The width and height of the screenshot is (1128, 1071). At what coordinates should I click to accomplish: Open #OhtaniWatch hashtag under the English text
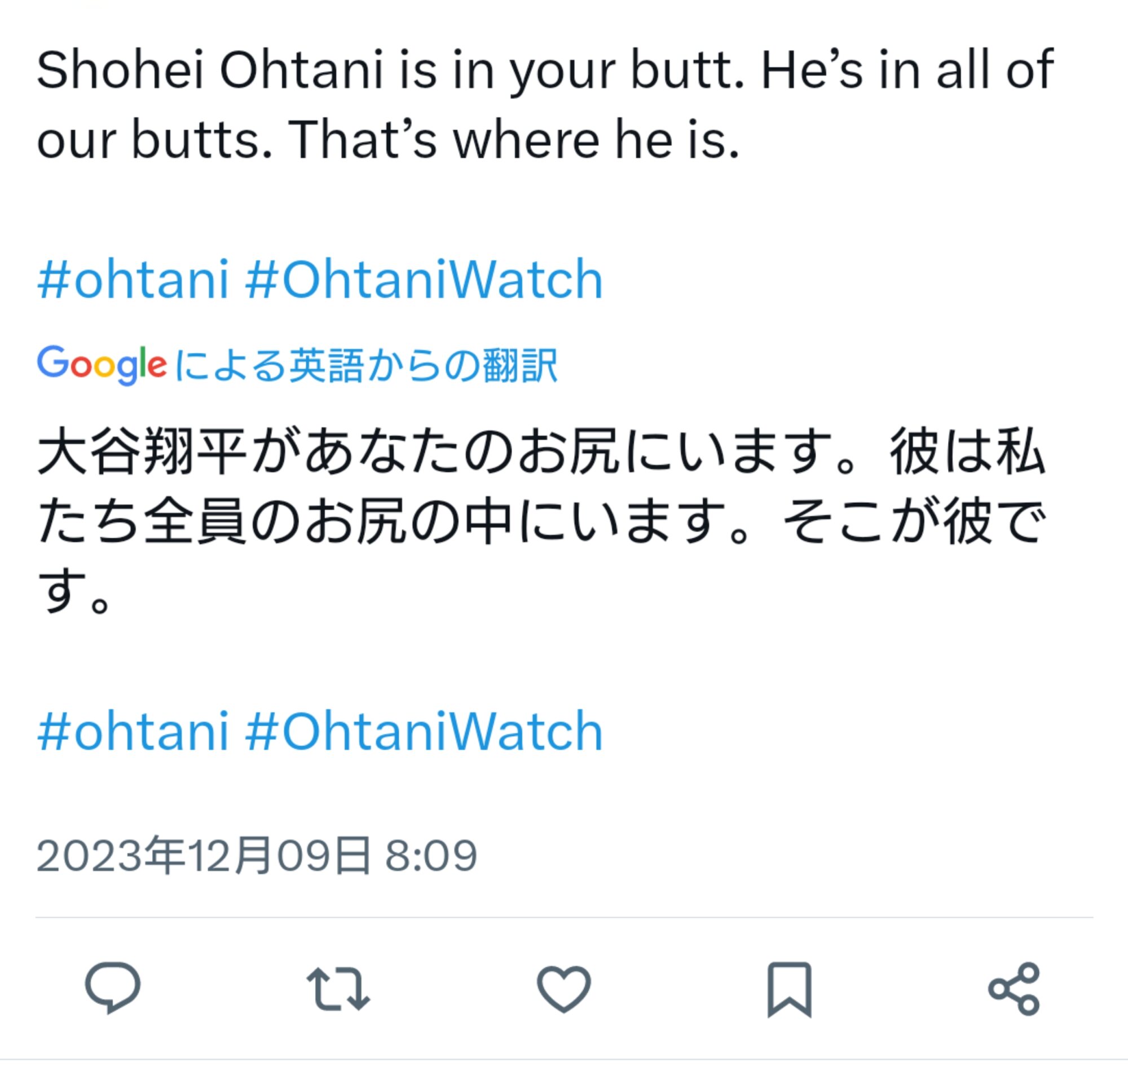(x=424, y=280)
